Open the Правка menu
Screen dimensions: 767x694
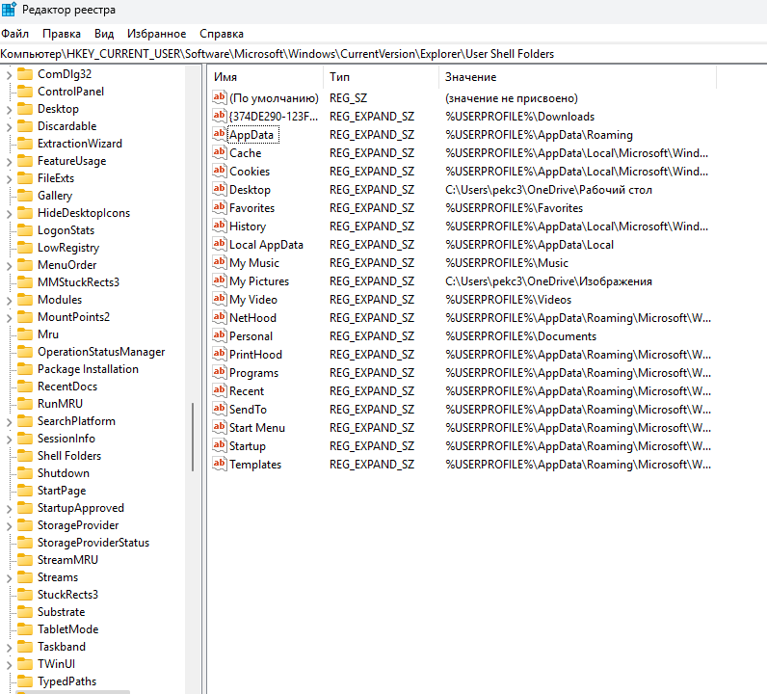tap(62, 34)
